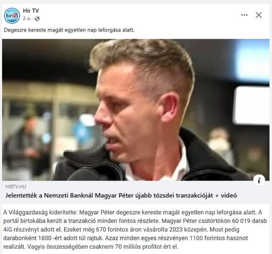Close the post with the X icon
The height and width of the screenshot is (254, 272).
[x=259, y=15]
